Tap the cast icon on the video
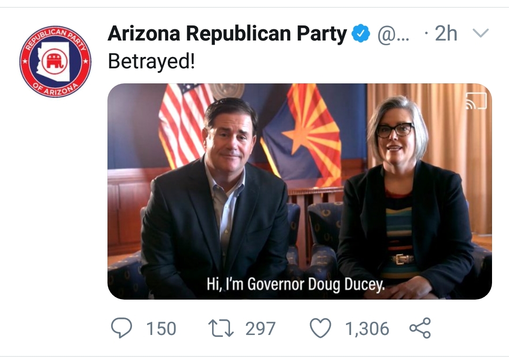509x359 pixels. (476, 101)
